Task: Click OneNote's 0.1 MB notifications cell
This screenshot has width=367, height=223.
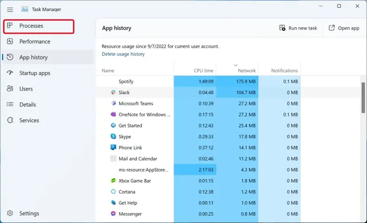Action: pyautogui.click(x=279, y=114)
